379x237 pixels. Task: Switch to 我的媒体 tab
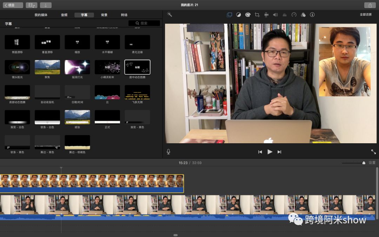[41, 15]
